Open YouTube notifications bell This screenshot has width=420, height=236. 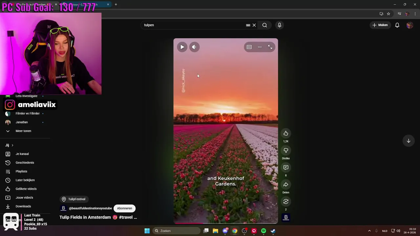click(x=397, y=25)
